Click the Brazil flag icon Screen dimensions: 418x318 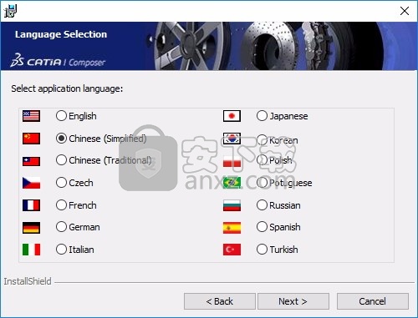232,183
